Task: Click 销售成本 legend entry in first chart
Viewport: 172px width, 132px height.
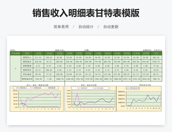Action: [x=36, y=88]
